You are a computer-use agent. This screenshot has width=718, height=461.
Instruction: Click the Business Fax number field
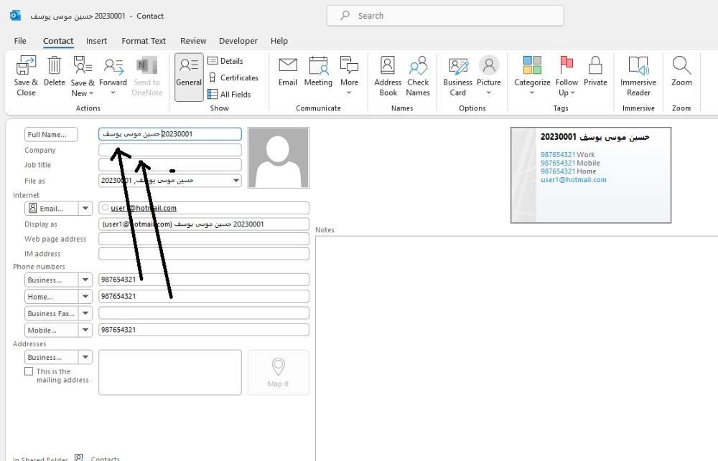[204, 313]
